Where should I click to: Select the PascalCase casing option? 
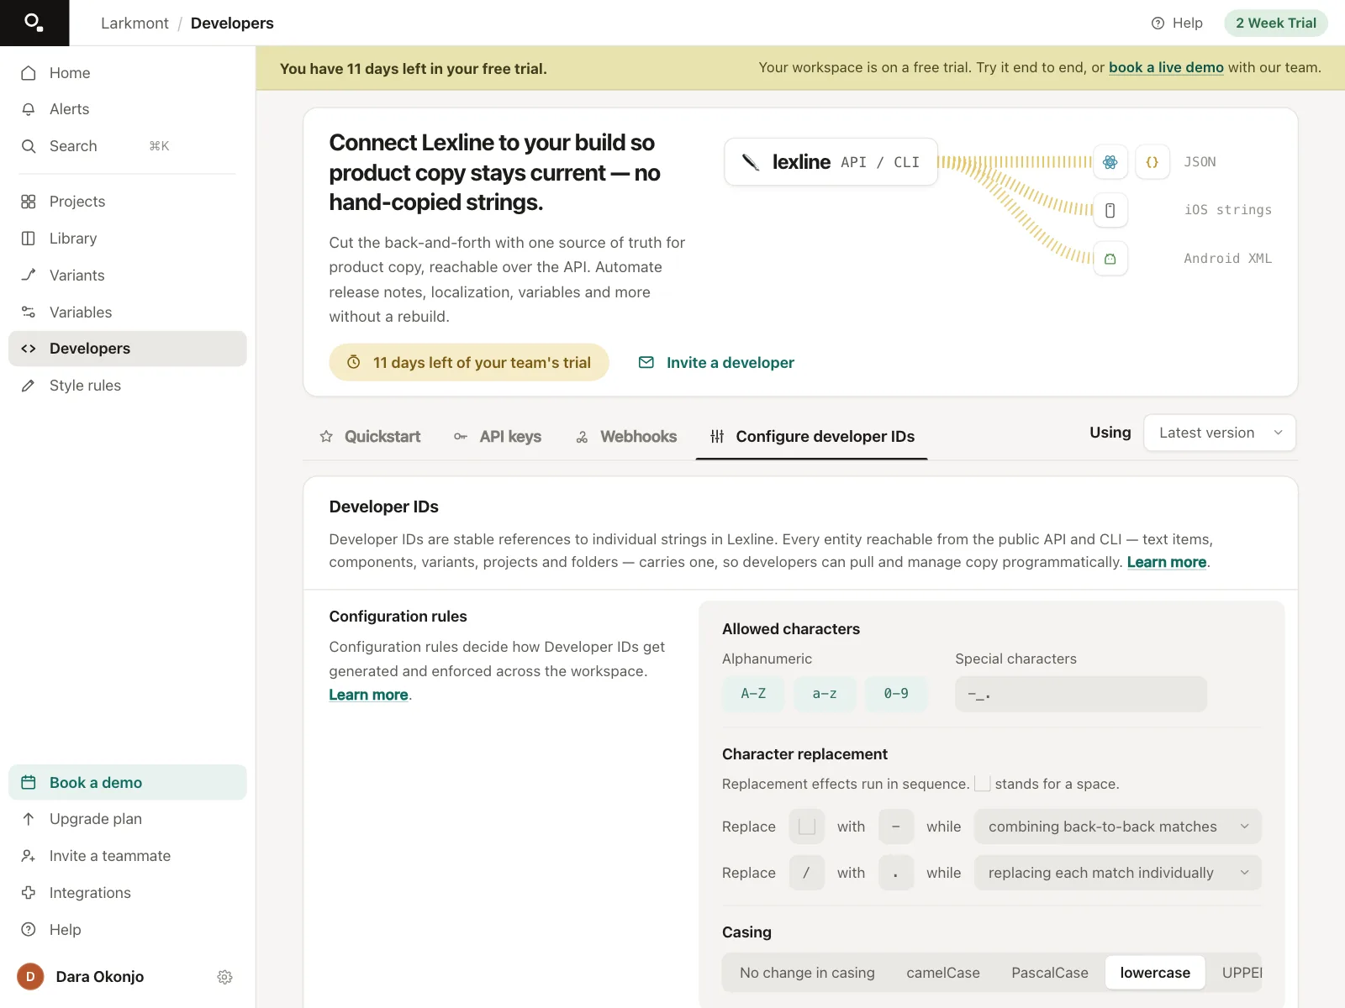[1050, 973]
